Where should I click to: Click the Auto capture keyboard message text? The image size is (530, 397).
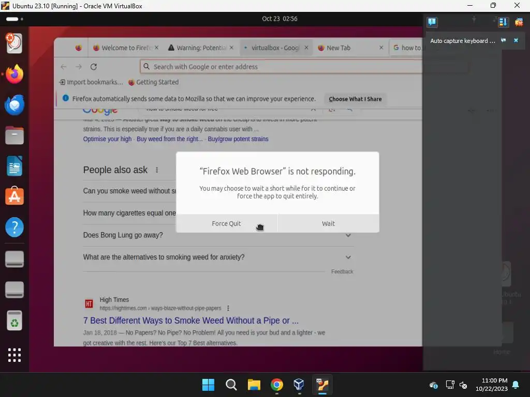pos(462,41)
